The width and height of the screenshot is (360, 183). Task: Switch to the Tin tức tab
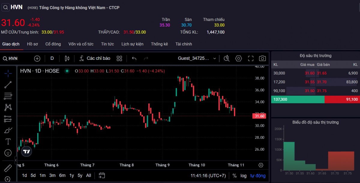click(107, 44)
